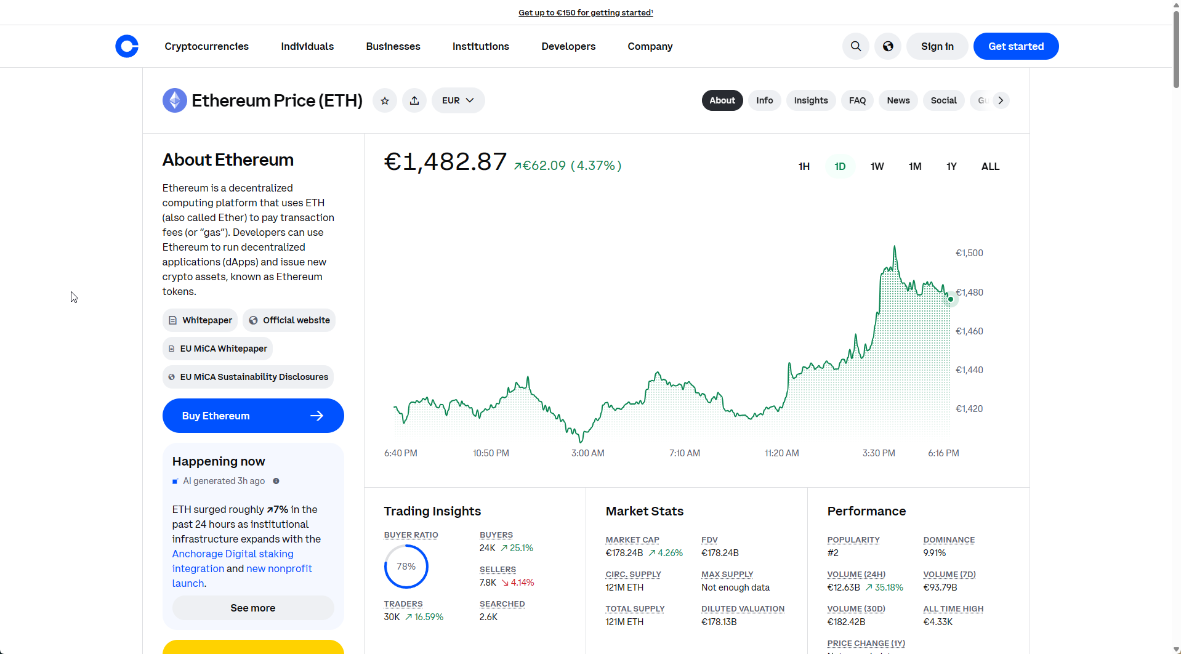Click the share upload icon
This screenshot has height=654, width=1181.
click(x=414, y=100)
